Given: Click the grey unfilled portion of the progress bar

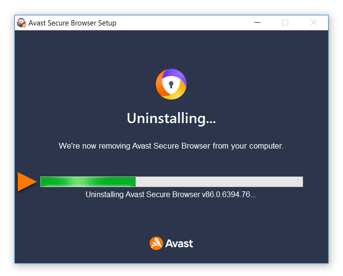Looking at the screenshot, I should click(x=219, y=181).
